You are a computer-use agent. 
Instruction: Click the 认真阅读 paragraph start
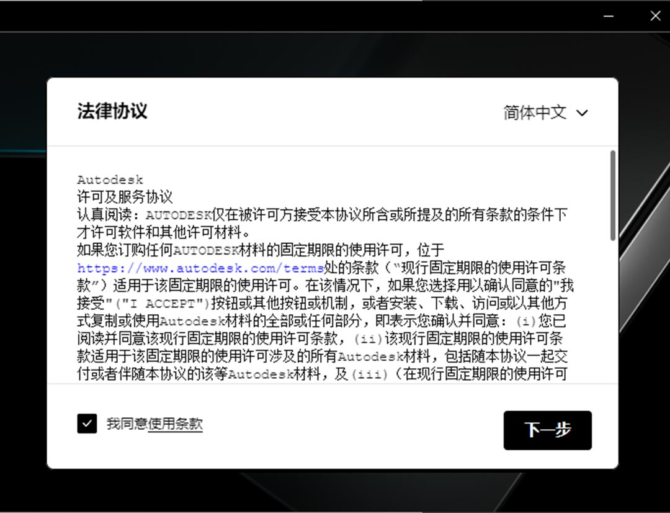tap(110, 215)
